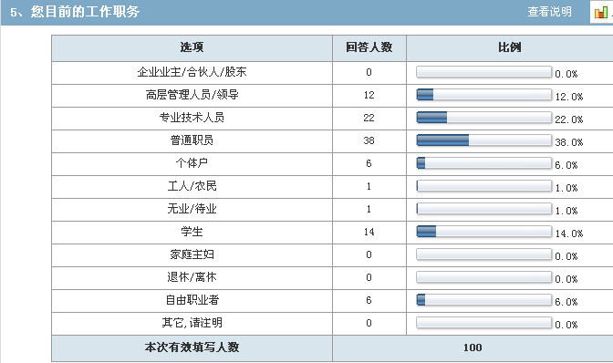Select the 家庭主妇 option label
Screen dimensions: 613x363
pyautogui.click(x=192, y=254)
